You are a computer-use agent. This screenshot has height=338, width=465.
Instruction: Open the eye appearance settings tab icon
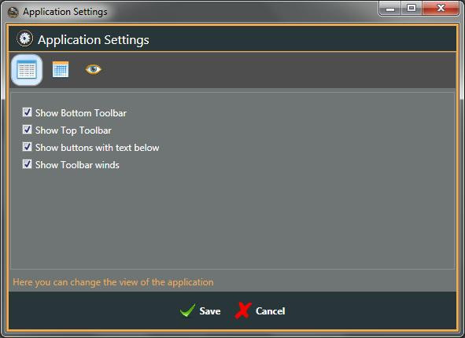(94, 70)
